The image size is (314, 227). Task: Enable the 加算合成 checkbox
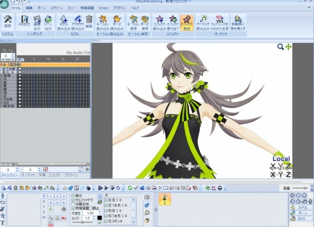pos(73,204)
